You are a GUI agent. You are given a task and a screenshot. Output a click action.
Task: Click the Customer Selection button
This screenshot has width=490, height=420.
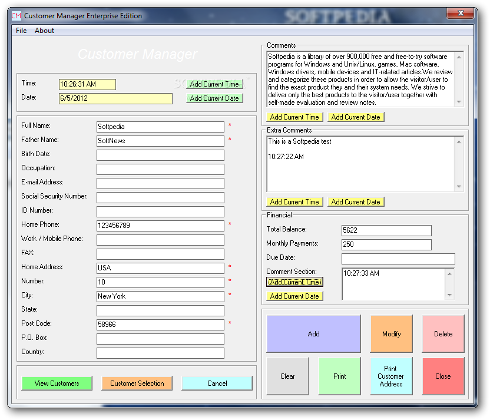tap(137, 383)
